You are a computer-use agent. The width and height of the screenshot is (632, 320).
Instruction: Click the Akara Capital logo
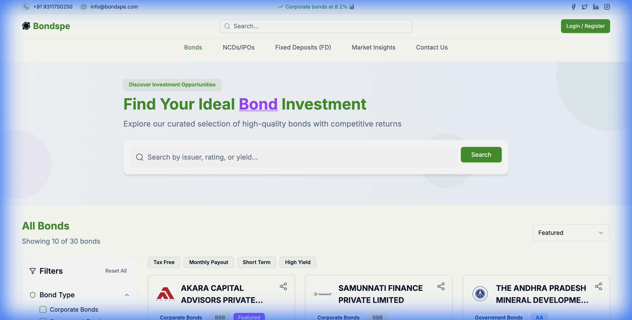click(x=165, y=294)
